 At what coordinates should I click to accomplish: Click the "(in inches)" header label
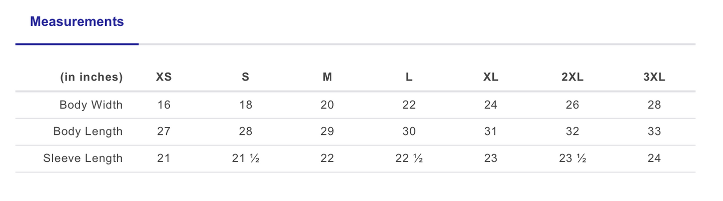(91, 77)
